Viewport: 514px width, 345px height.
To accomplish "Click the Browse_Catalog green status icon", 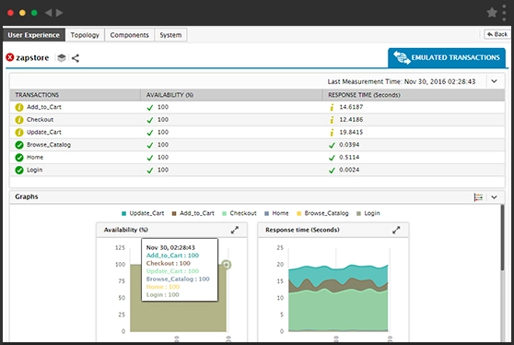I will [x=19, y=145].
